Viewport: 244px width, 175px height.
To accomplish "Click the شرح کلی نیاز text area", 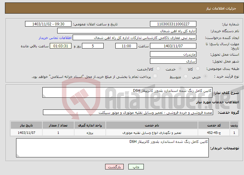I will click(x=127, y=92).
